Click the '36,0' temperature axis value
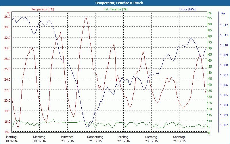The width and height of the screenshot is (230, 144). [x=7, y=17]
